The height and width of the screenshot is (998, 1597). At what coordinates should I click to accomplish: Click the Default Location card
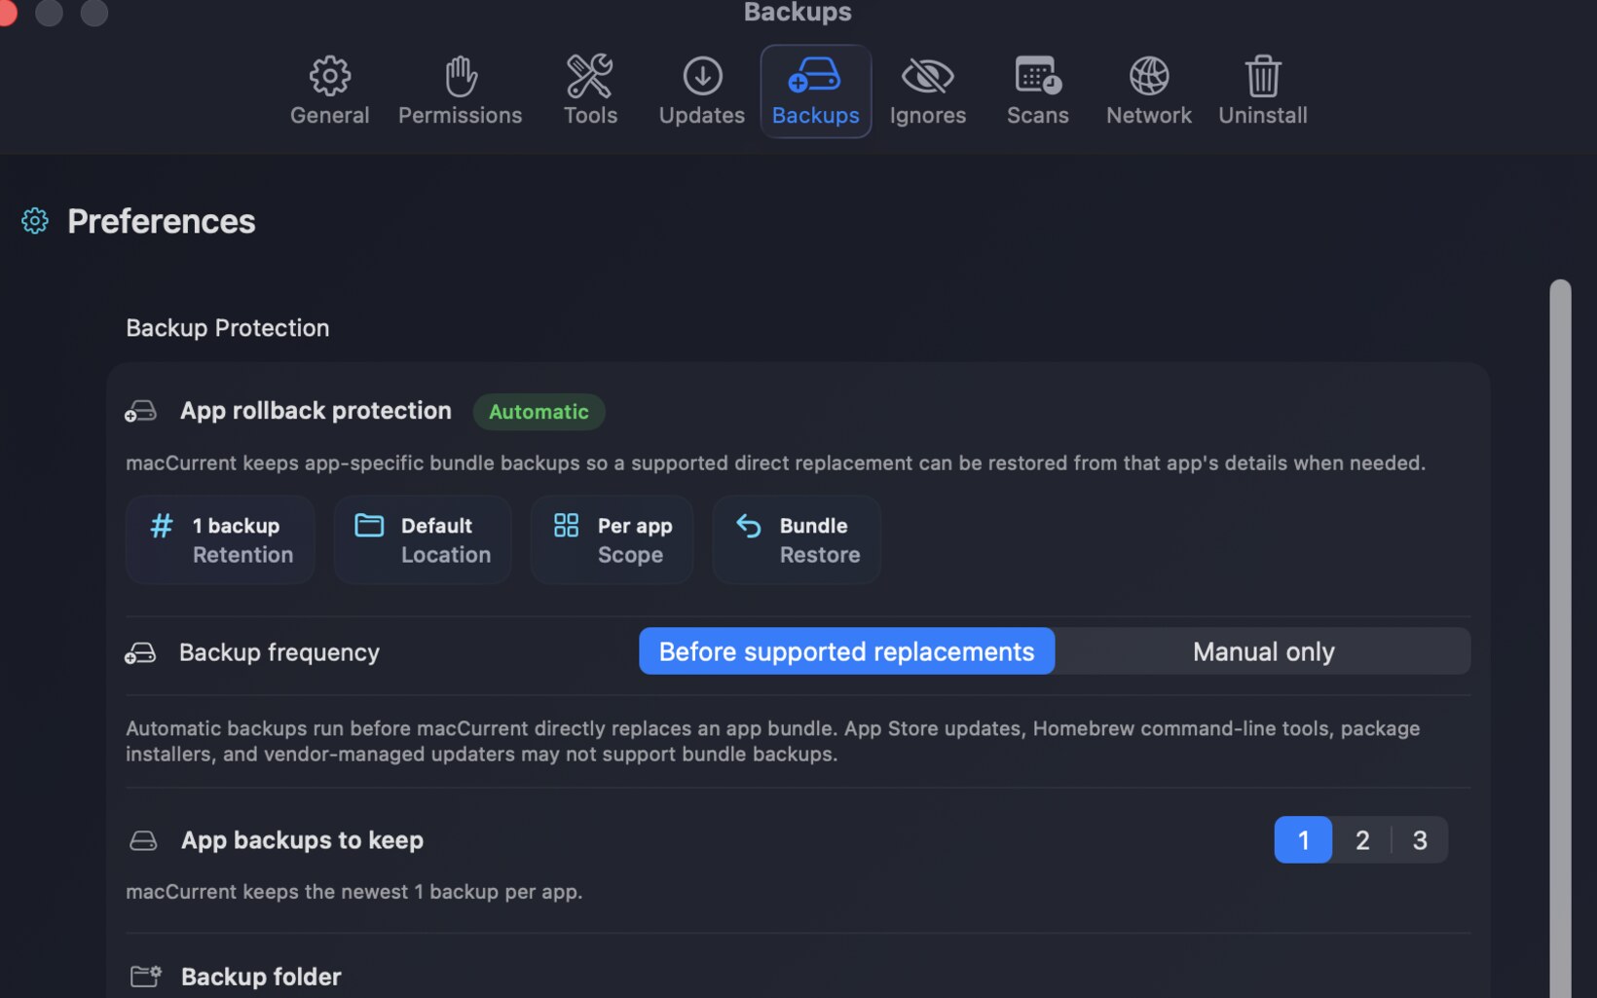(x=423, y=539)
